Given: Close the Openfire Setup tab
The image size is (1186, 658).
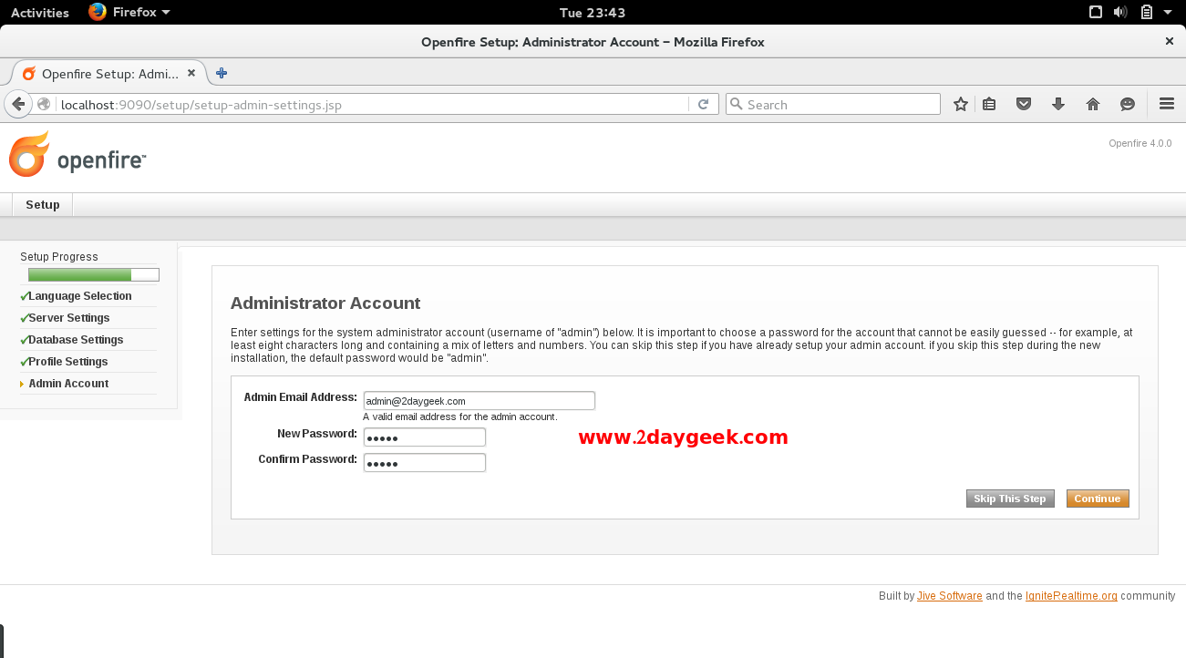Looking at the screenshot, I should pyautogui.click(x=191, y=73).
